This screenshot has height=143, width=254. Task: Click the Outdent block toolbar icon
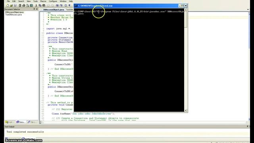click(x=61, y=6)
